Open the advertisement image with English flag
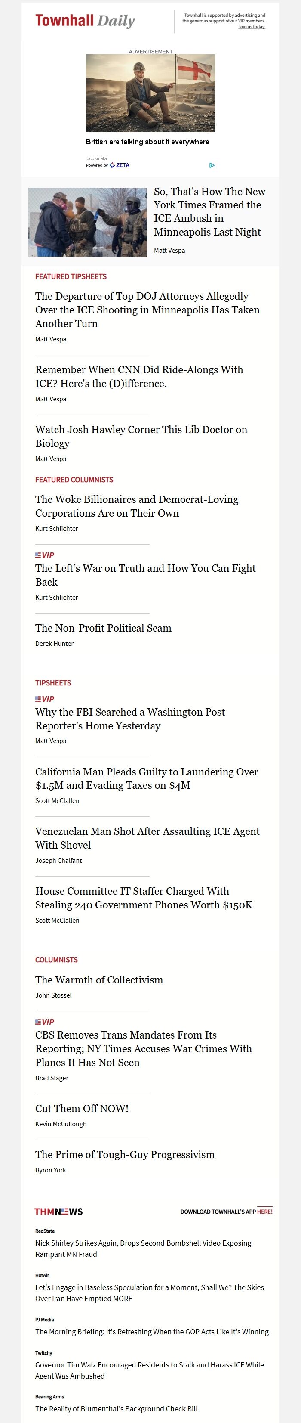301x1423 pixels. point(150,93)
